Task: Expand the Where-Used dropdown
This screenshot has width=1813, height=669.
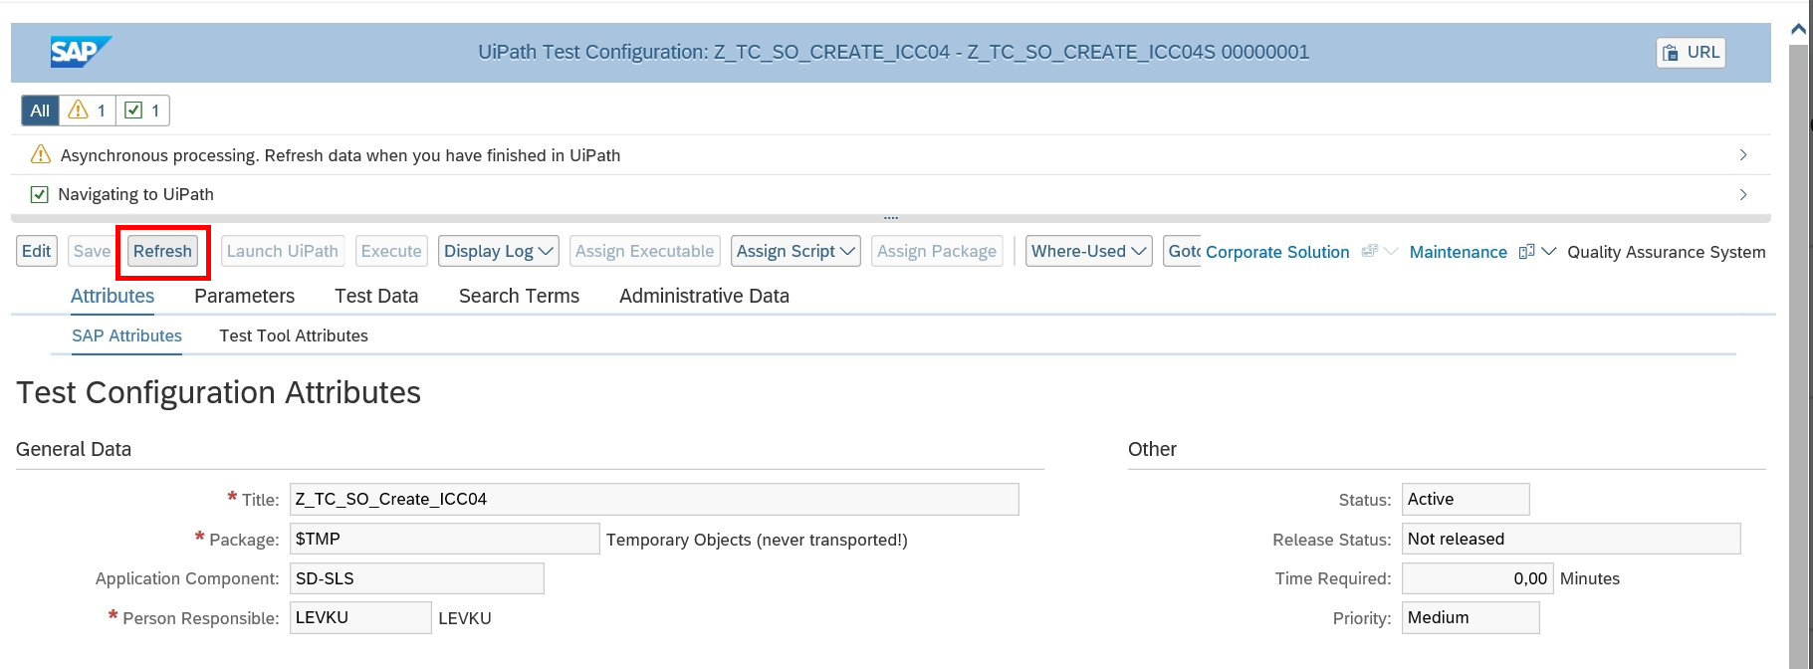Action: point(1088,252)
